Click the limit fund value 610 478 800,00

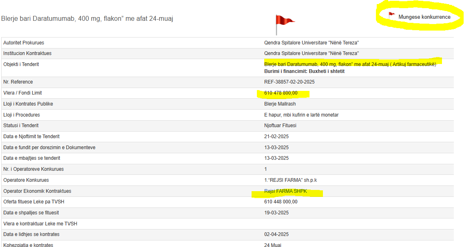tap(281, 93)
